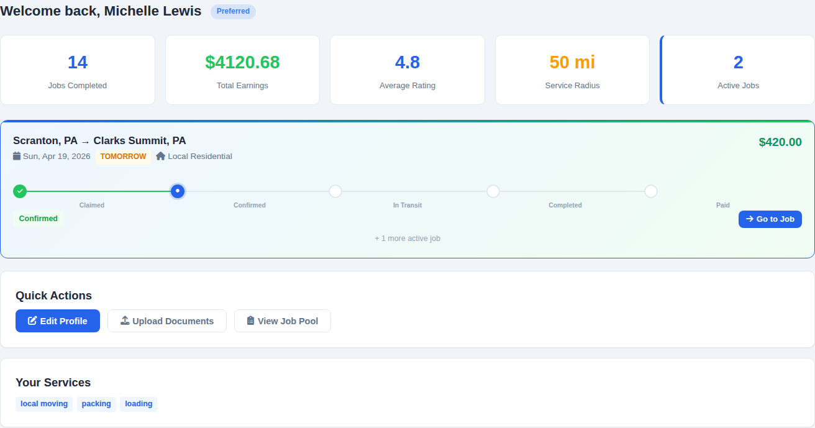Screen dimensions: 815x428
Task: Open View Job Pool
Action: point(283,321)
